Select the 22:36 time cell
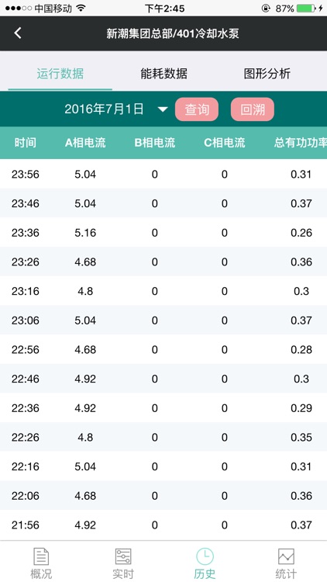327x582 pixels. pyautogui.click(x=26, y=408)
